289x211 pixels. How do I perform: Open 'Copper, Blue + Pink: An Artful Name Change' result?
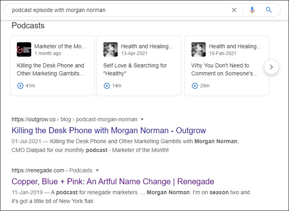[x=113, y=181]
